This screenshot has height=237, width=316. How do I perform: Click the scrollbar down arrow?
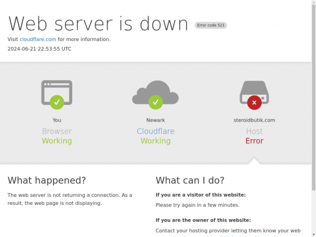tap(313, 235)
